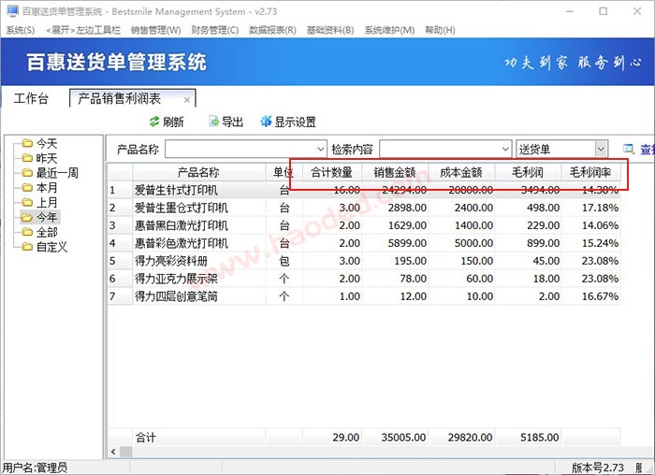This screenshot has height=475, width=655.
Task: Click margin 17.18% cell
Action: 591,208
